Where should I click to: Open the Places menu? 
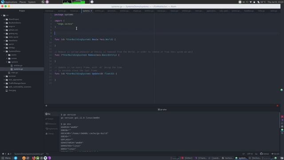(x=23, y=2)
